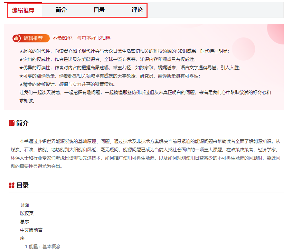
Task: Click the grid icon beside 目录 heading
Action: [11, 185]
